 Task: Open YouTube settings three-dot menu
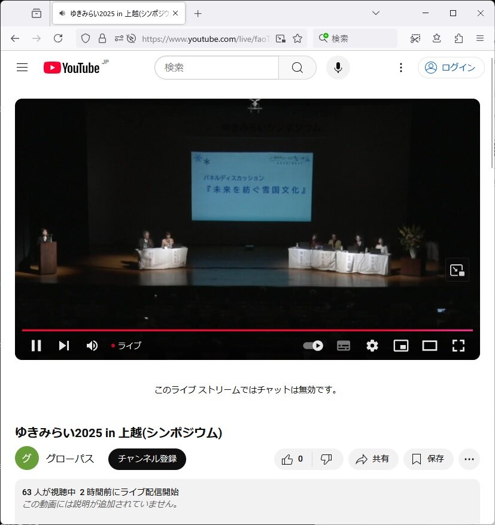[401, 68]
